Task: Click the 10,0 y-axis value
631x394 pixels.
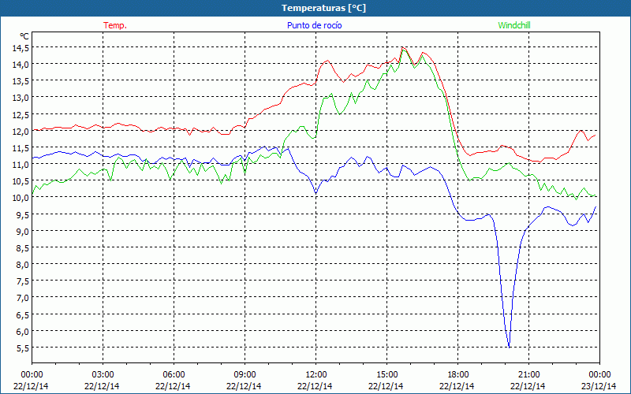Action: point(21,198)
